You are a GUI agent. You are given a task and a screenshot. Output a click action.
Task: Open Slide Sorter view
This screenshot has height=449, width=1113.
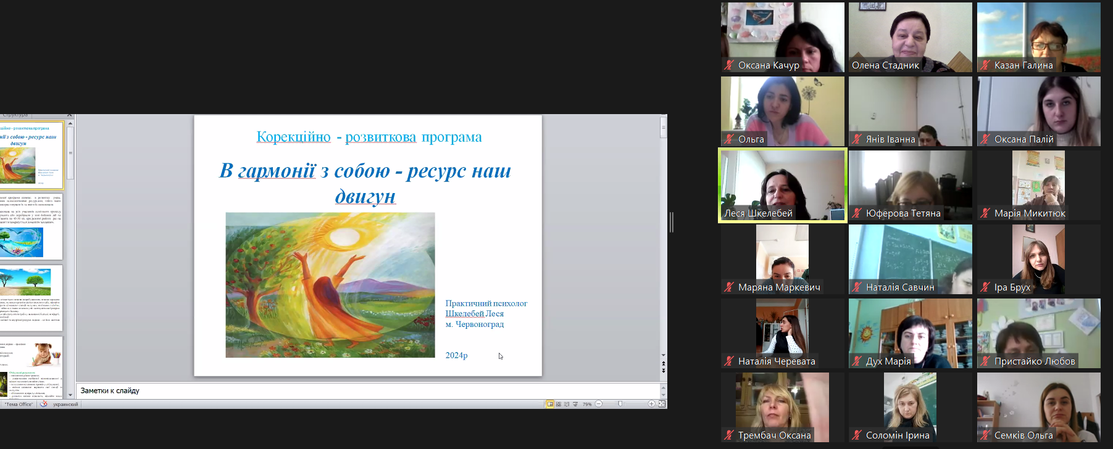tap(559, 404)
